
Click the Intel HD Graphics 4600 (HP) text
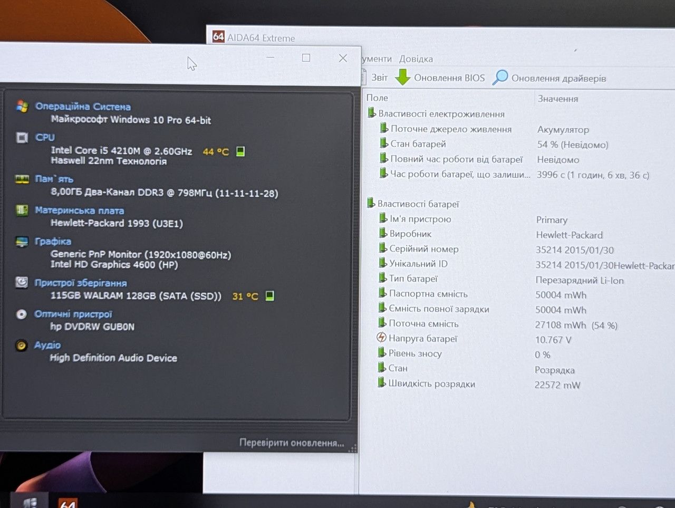coord(114,264)
